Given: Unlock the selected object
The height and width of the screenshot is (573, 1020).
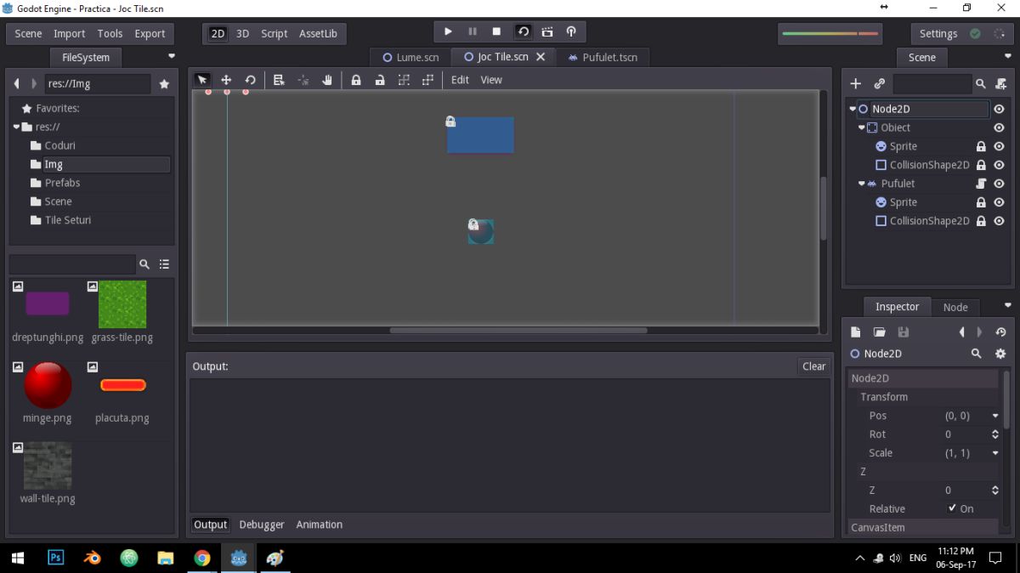Looking at the screenshot, I should 380,80.
